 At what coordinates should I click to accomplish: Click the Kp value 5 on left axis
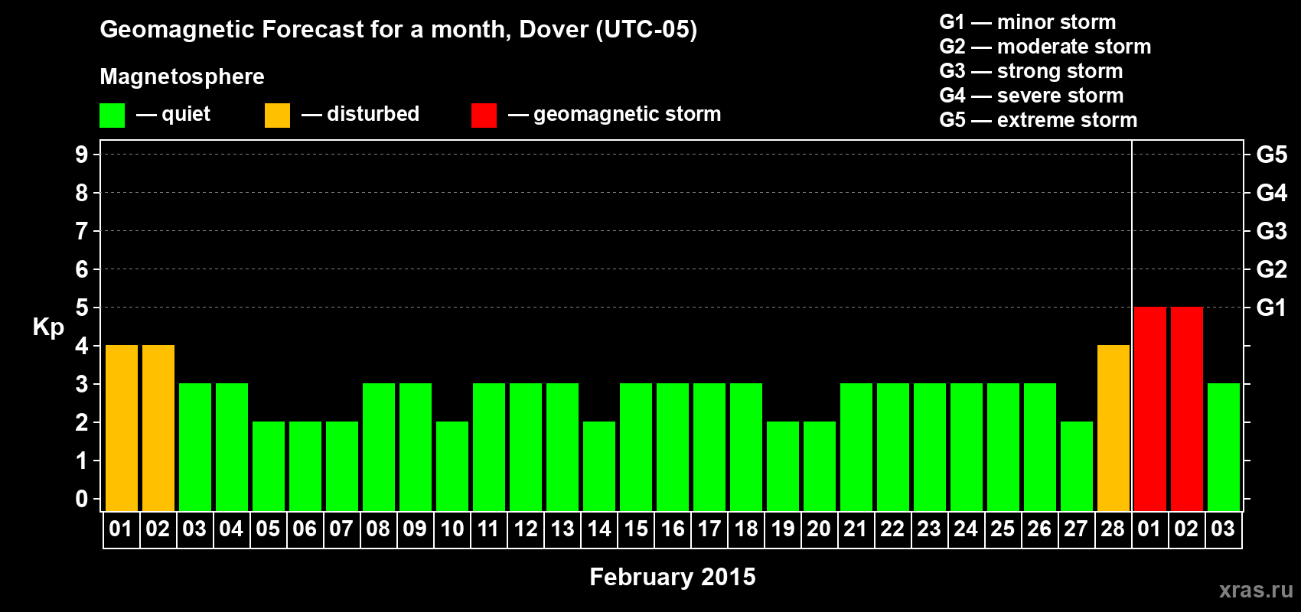[82, 308]
